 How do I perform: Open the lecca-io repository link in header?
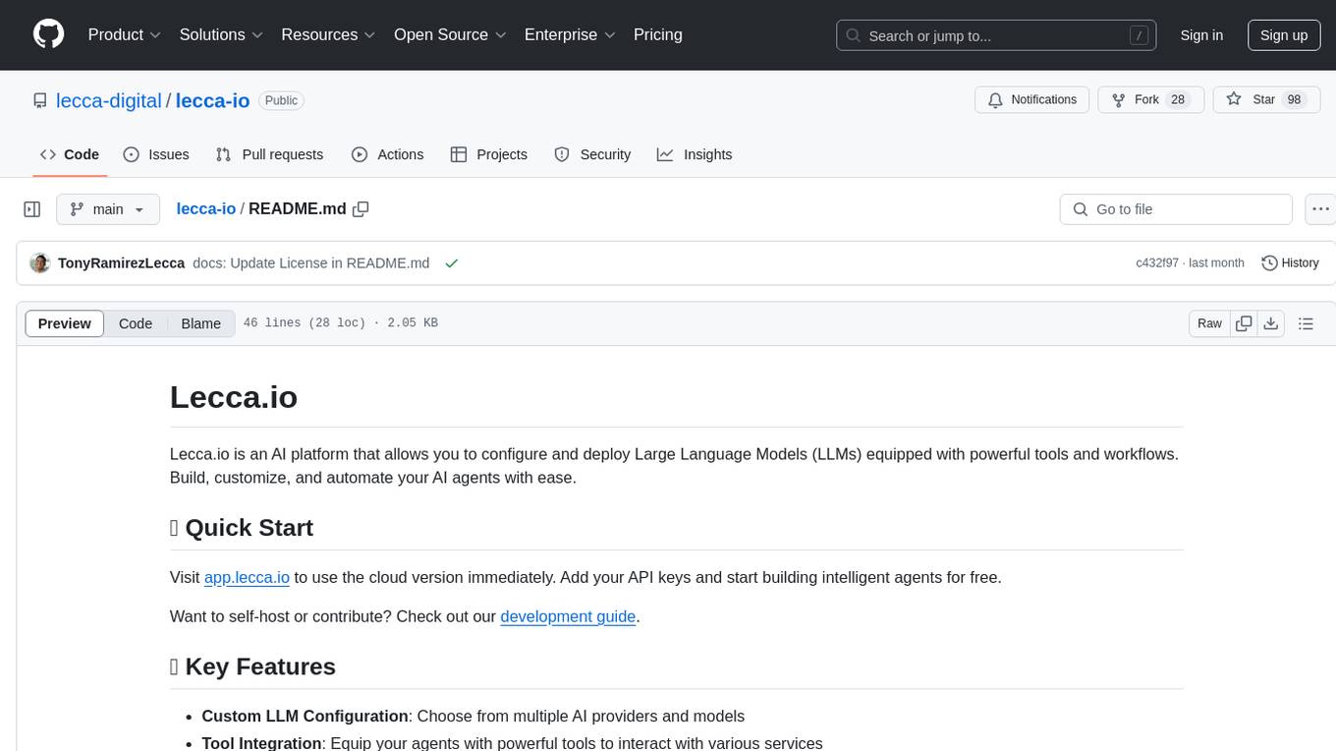pyautogui.click(x=213, y=100)
